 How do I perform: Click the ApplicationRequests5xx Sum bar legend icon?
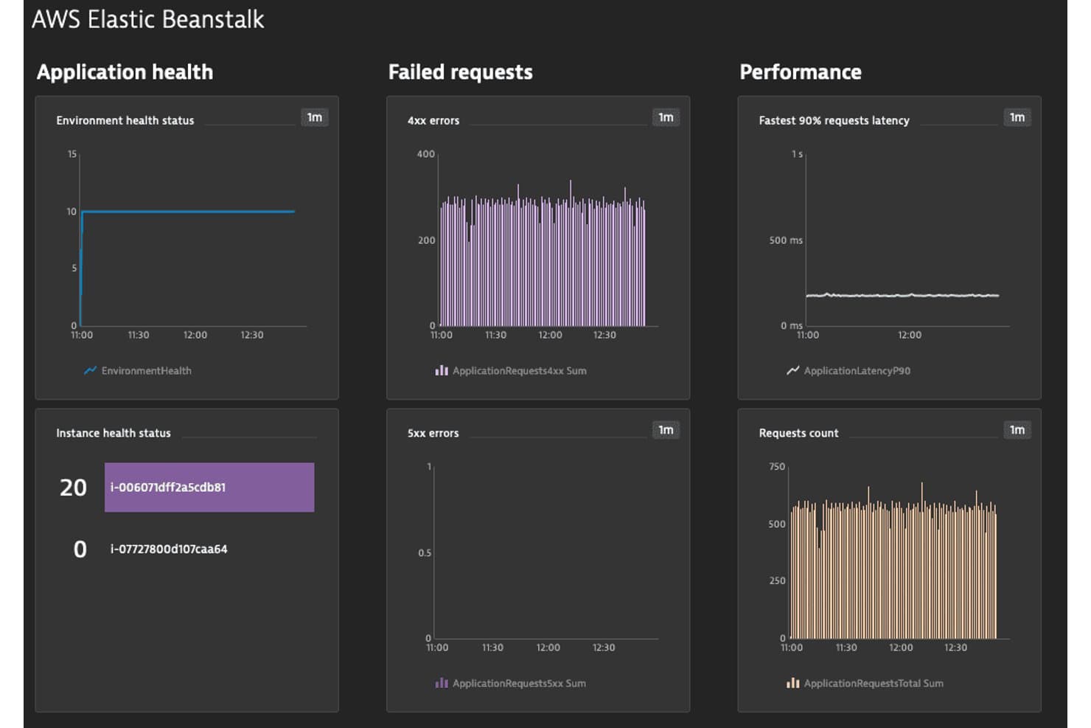(x=442, y=683)
